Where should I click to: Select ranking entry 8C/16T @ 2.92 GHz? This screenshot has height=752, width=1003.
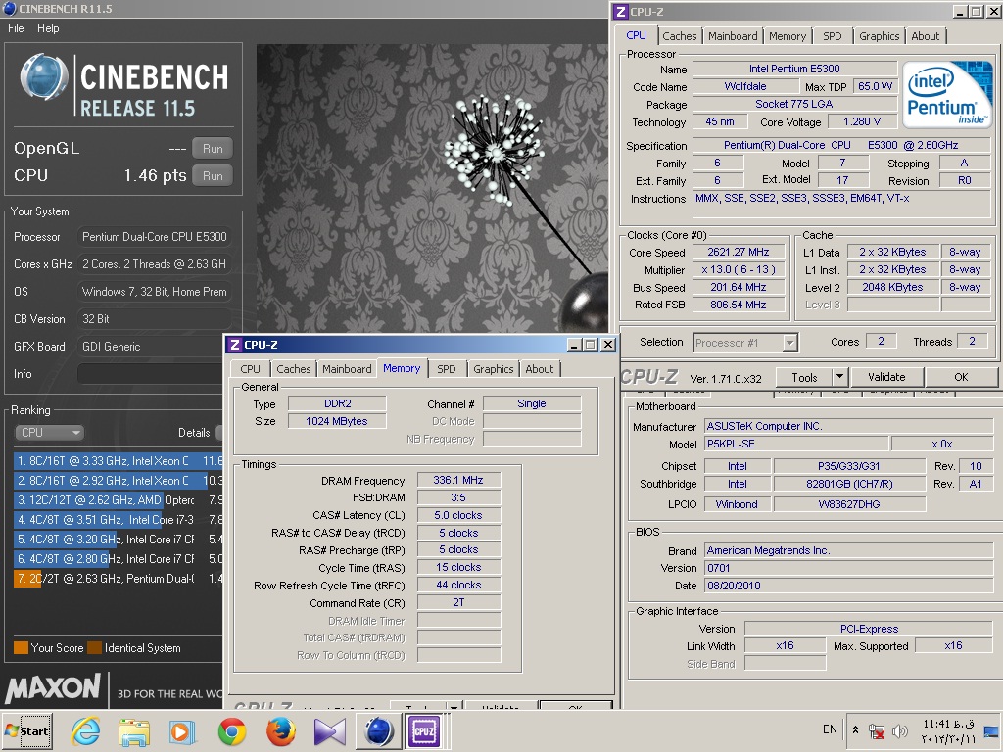pos(118,480)
